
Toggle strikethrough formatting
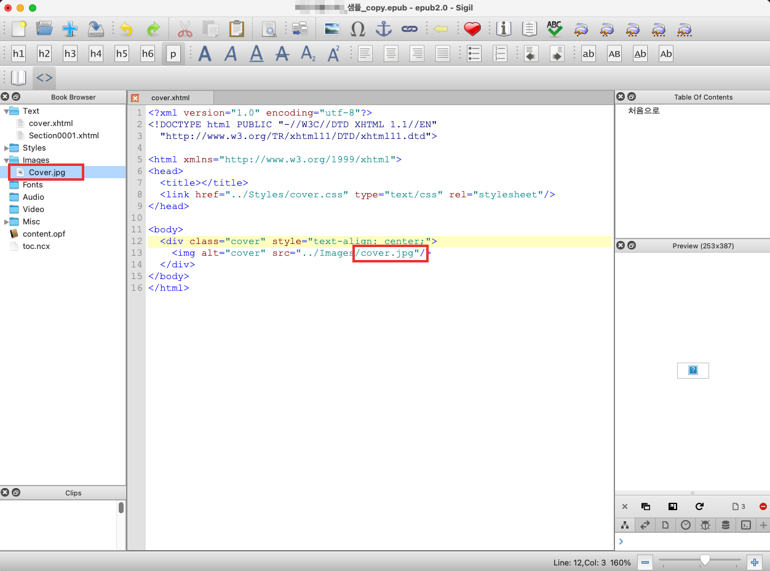tap(282, 53)
